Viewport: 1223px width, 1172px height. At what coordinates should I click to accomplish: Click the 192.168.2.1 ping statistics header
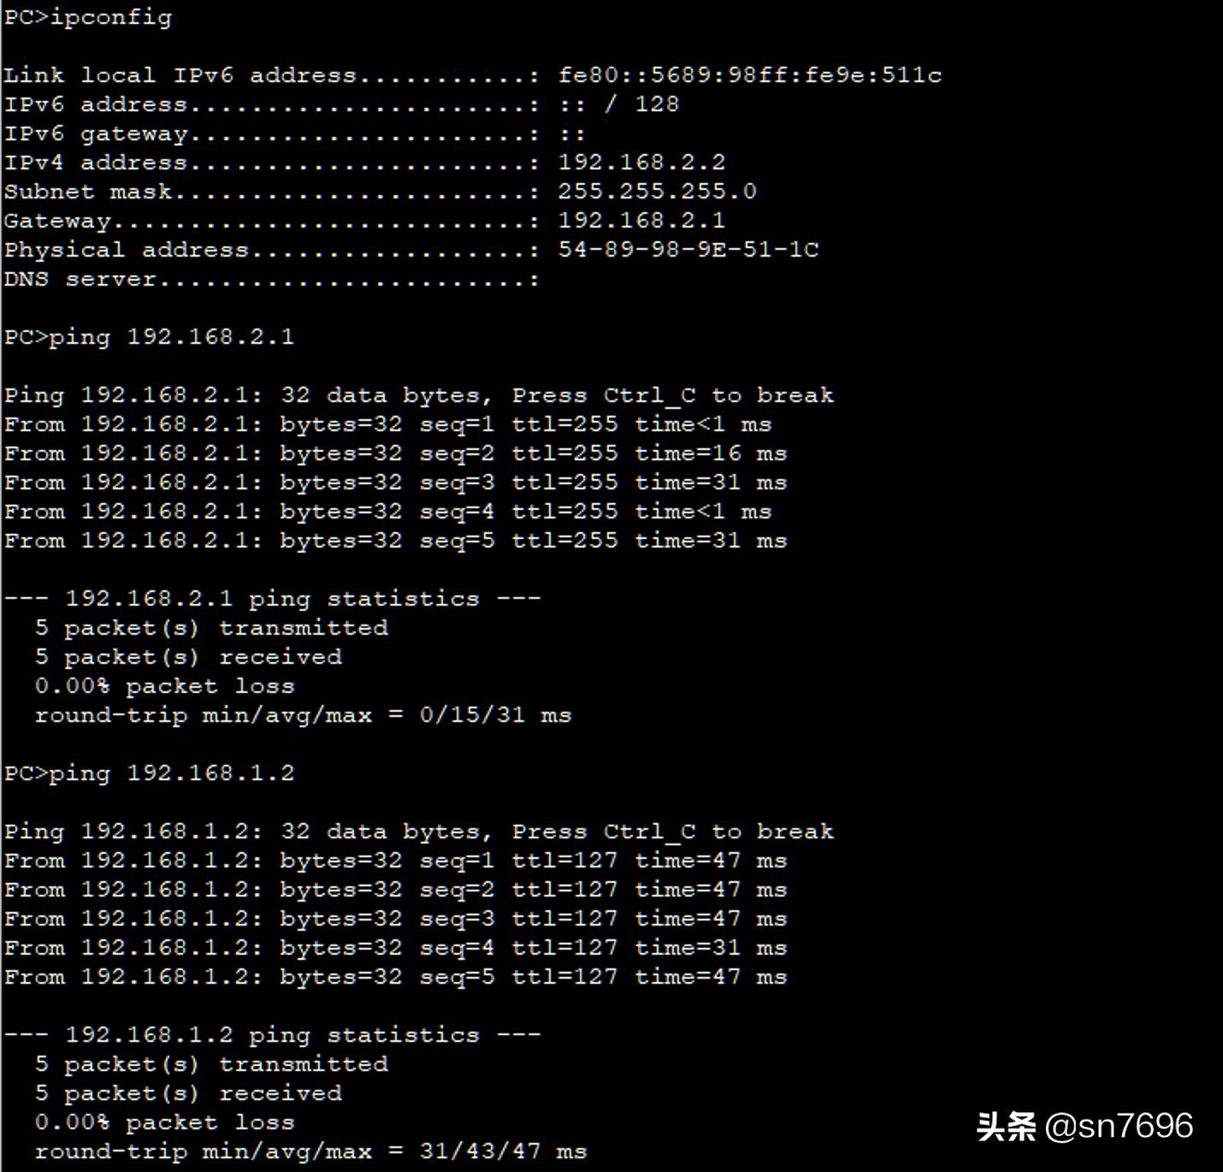point(272,599)
